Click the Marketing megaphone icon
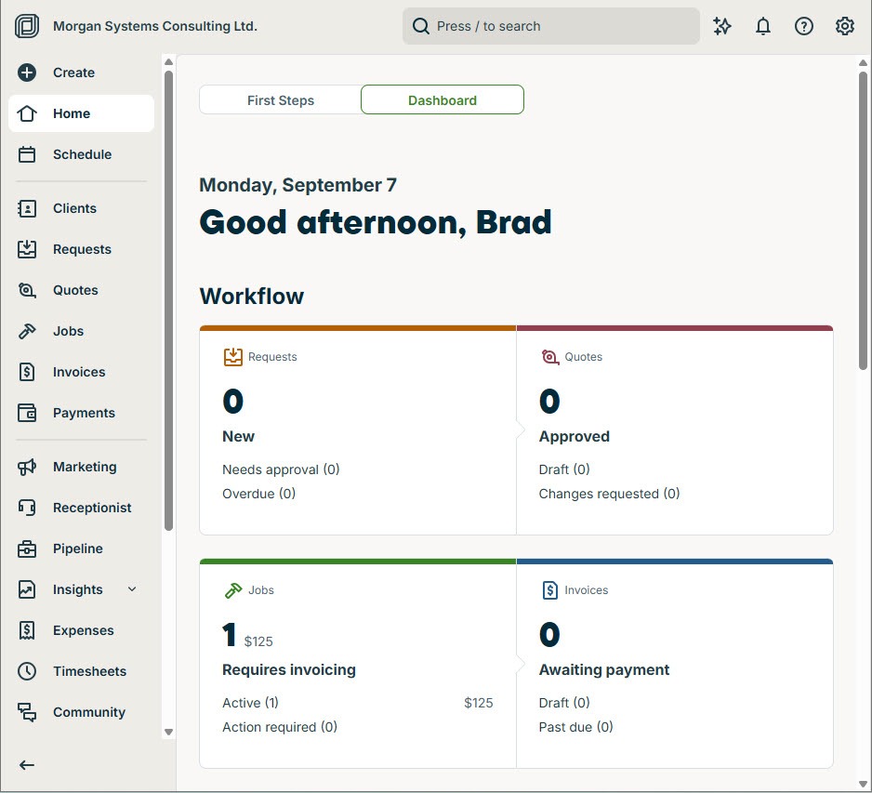The height and width of the screenshot is (793, 872). (27, 467)
